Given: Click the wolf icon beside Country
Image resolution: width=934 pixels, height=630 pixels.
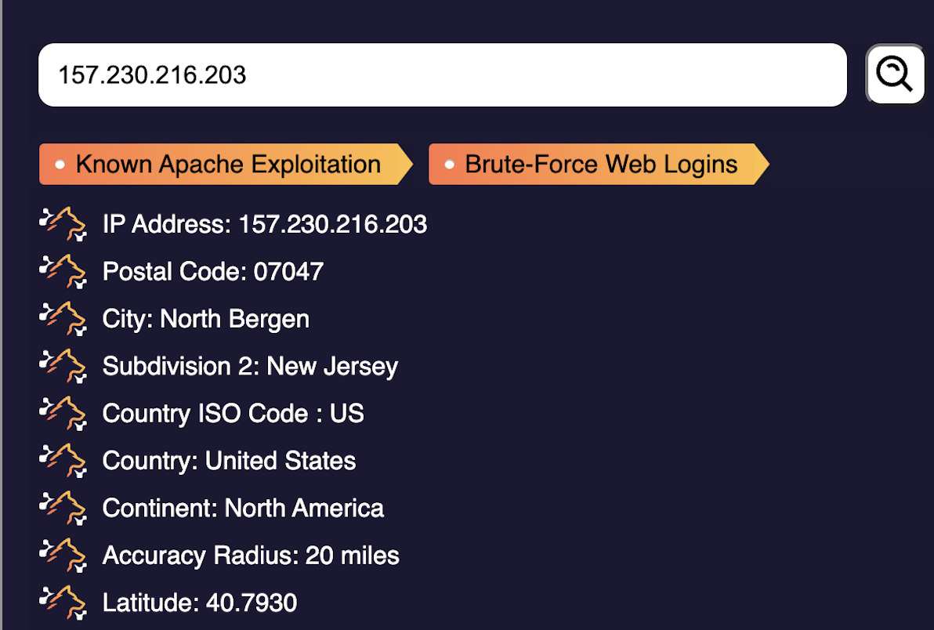Looking at the screenshot, I should tap(63, 461).
